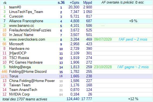Click the Alliance Francophone team name
Screen dimensions: 153x102
(26, 21)
